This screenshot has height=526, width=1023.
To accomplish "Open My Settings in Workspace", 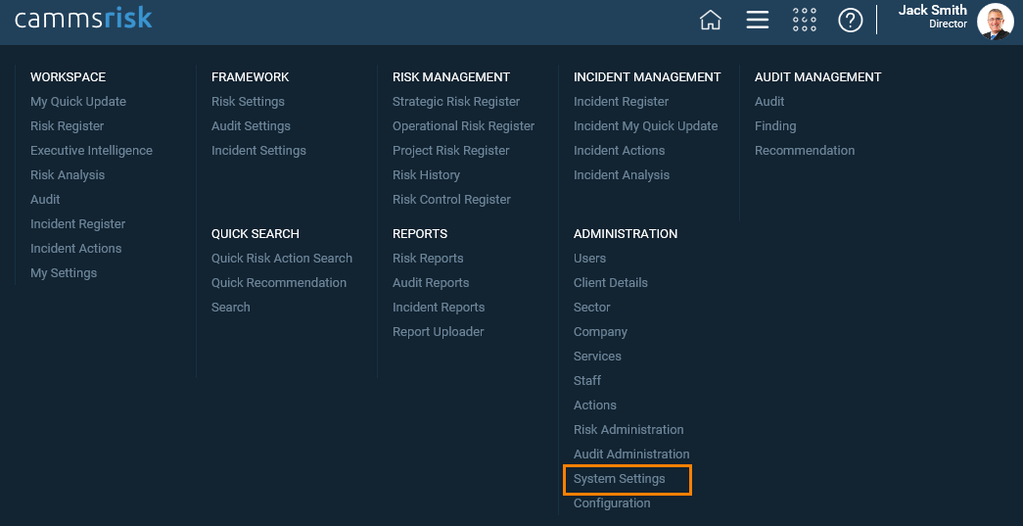I will pos(64,272).
